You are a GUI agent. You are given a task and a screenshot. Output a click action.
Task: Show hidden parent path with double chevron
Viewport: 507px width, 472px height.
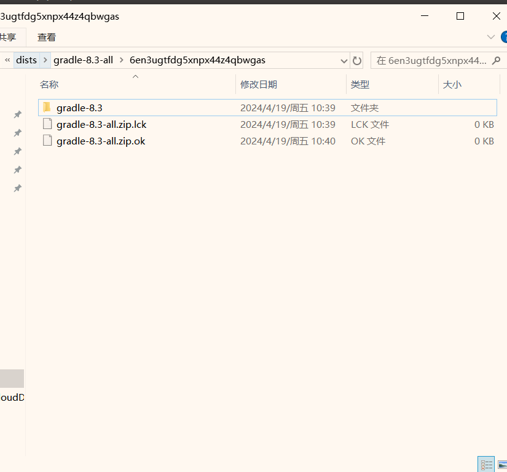7,60
